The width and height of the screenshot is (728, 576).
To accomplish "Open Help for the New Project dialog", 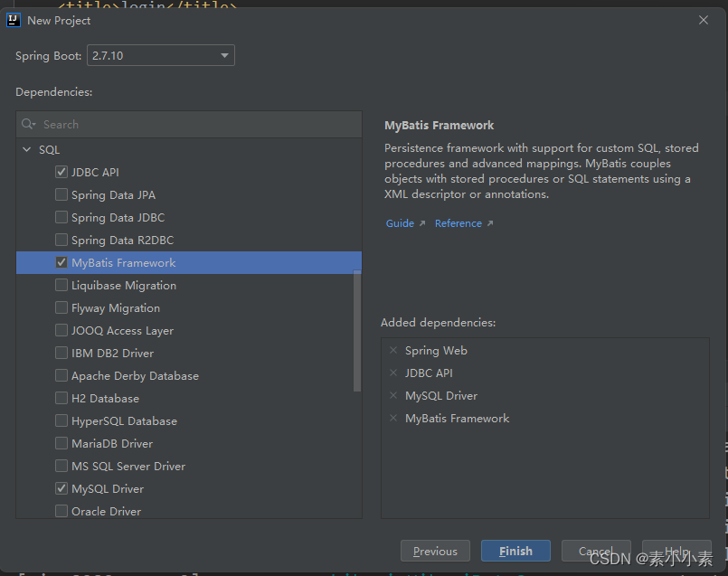I will pyautogui.click(x=676, y=551).
